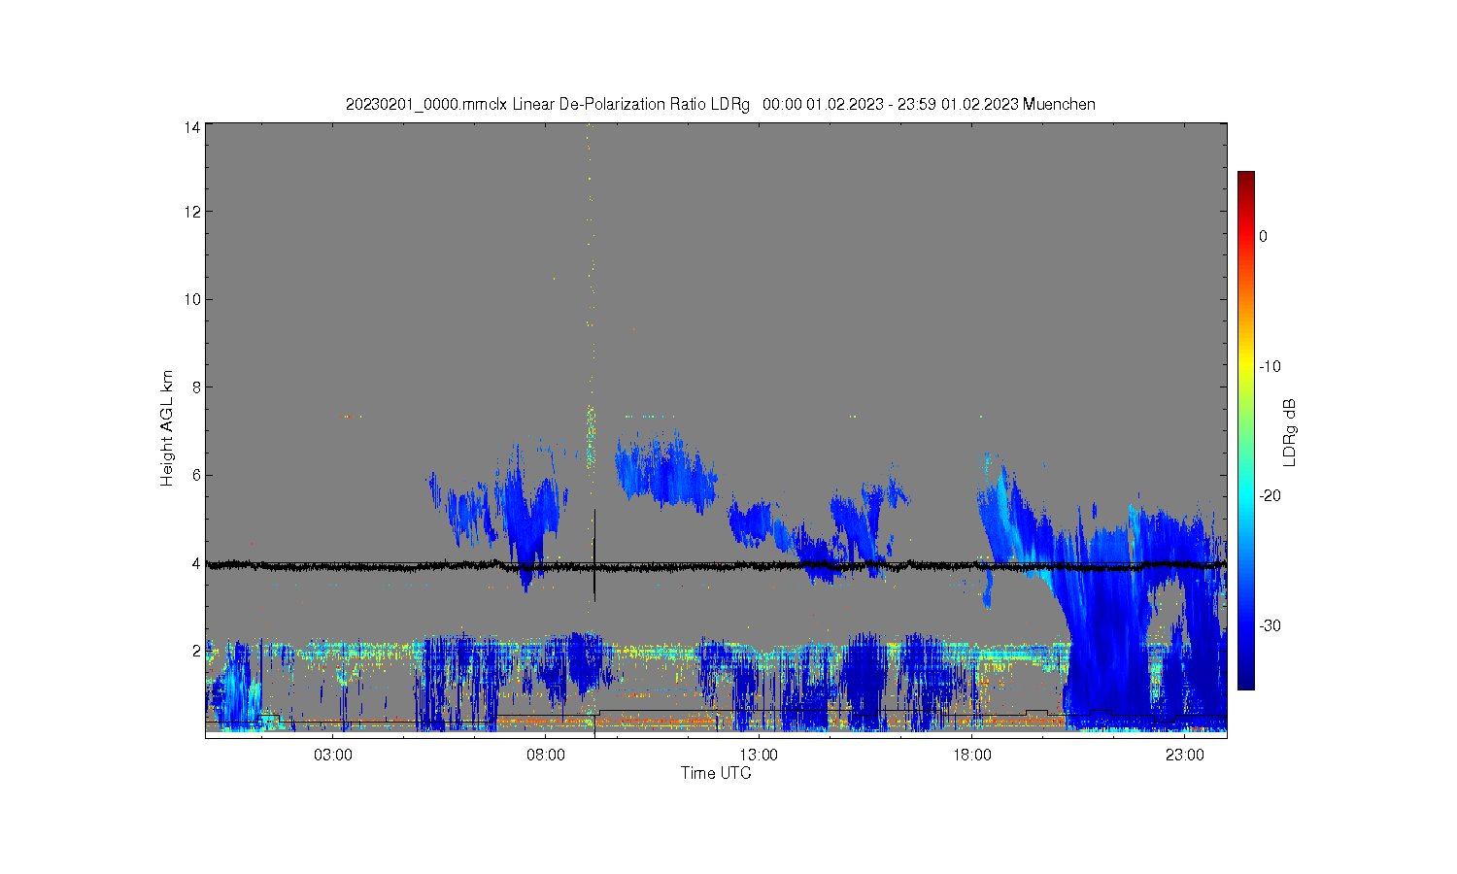Click the 12 km height tick label

click(x=193, y=212)
